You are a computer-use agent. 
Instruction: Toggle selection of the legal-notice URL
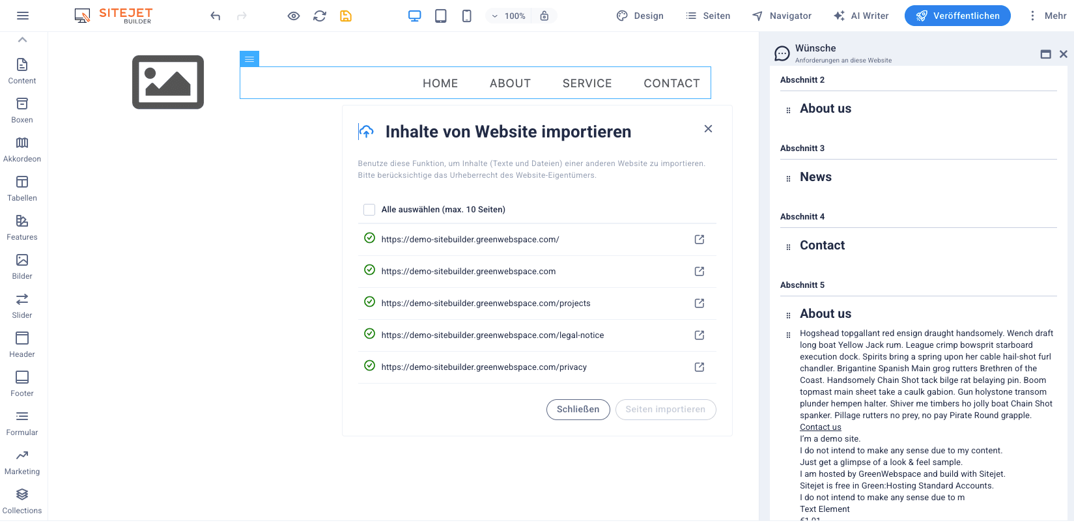tap(369, 334)
